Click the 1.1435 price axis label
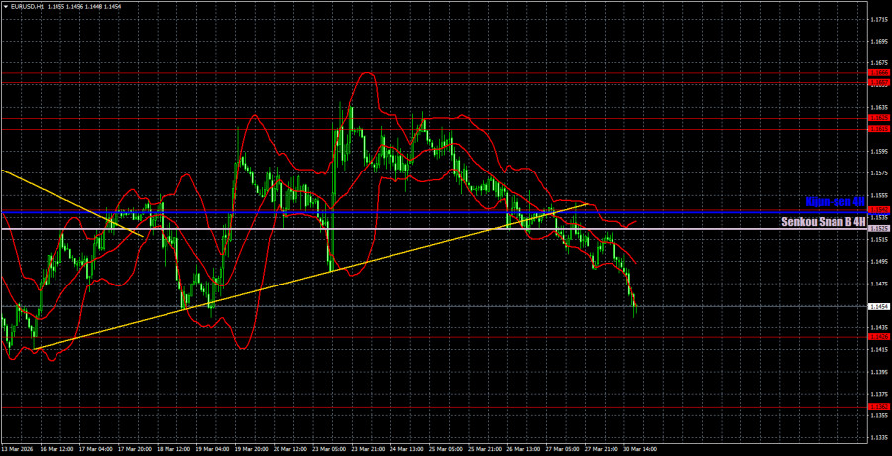The height and width of the screenshot is (456, 892). coord(879,328)
